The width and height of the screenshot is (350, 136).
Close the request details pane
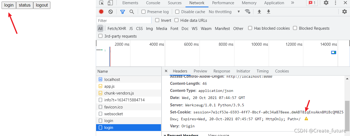click(x=166, y=71)
